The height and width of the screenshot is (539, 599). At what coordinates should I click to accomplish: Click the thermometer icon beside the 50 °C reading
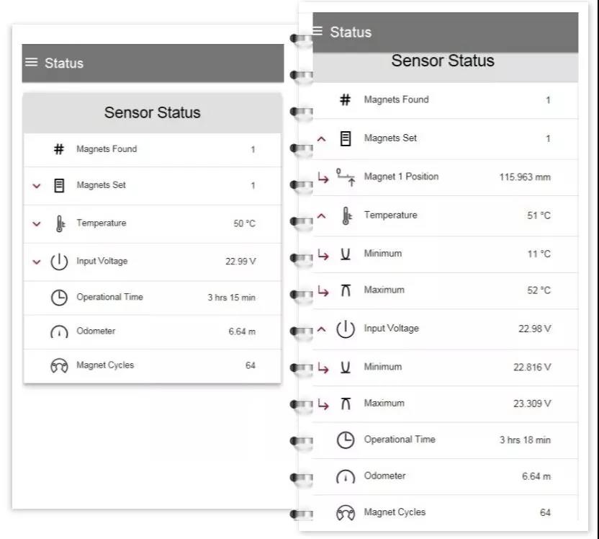pyautogui.click(x=59, y=223)
